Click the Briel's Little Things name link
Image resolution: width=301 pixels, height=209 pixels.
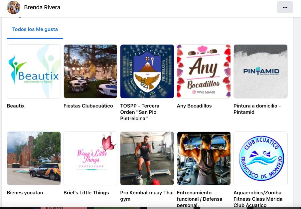pos(86,193)
